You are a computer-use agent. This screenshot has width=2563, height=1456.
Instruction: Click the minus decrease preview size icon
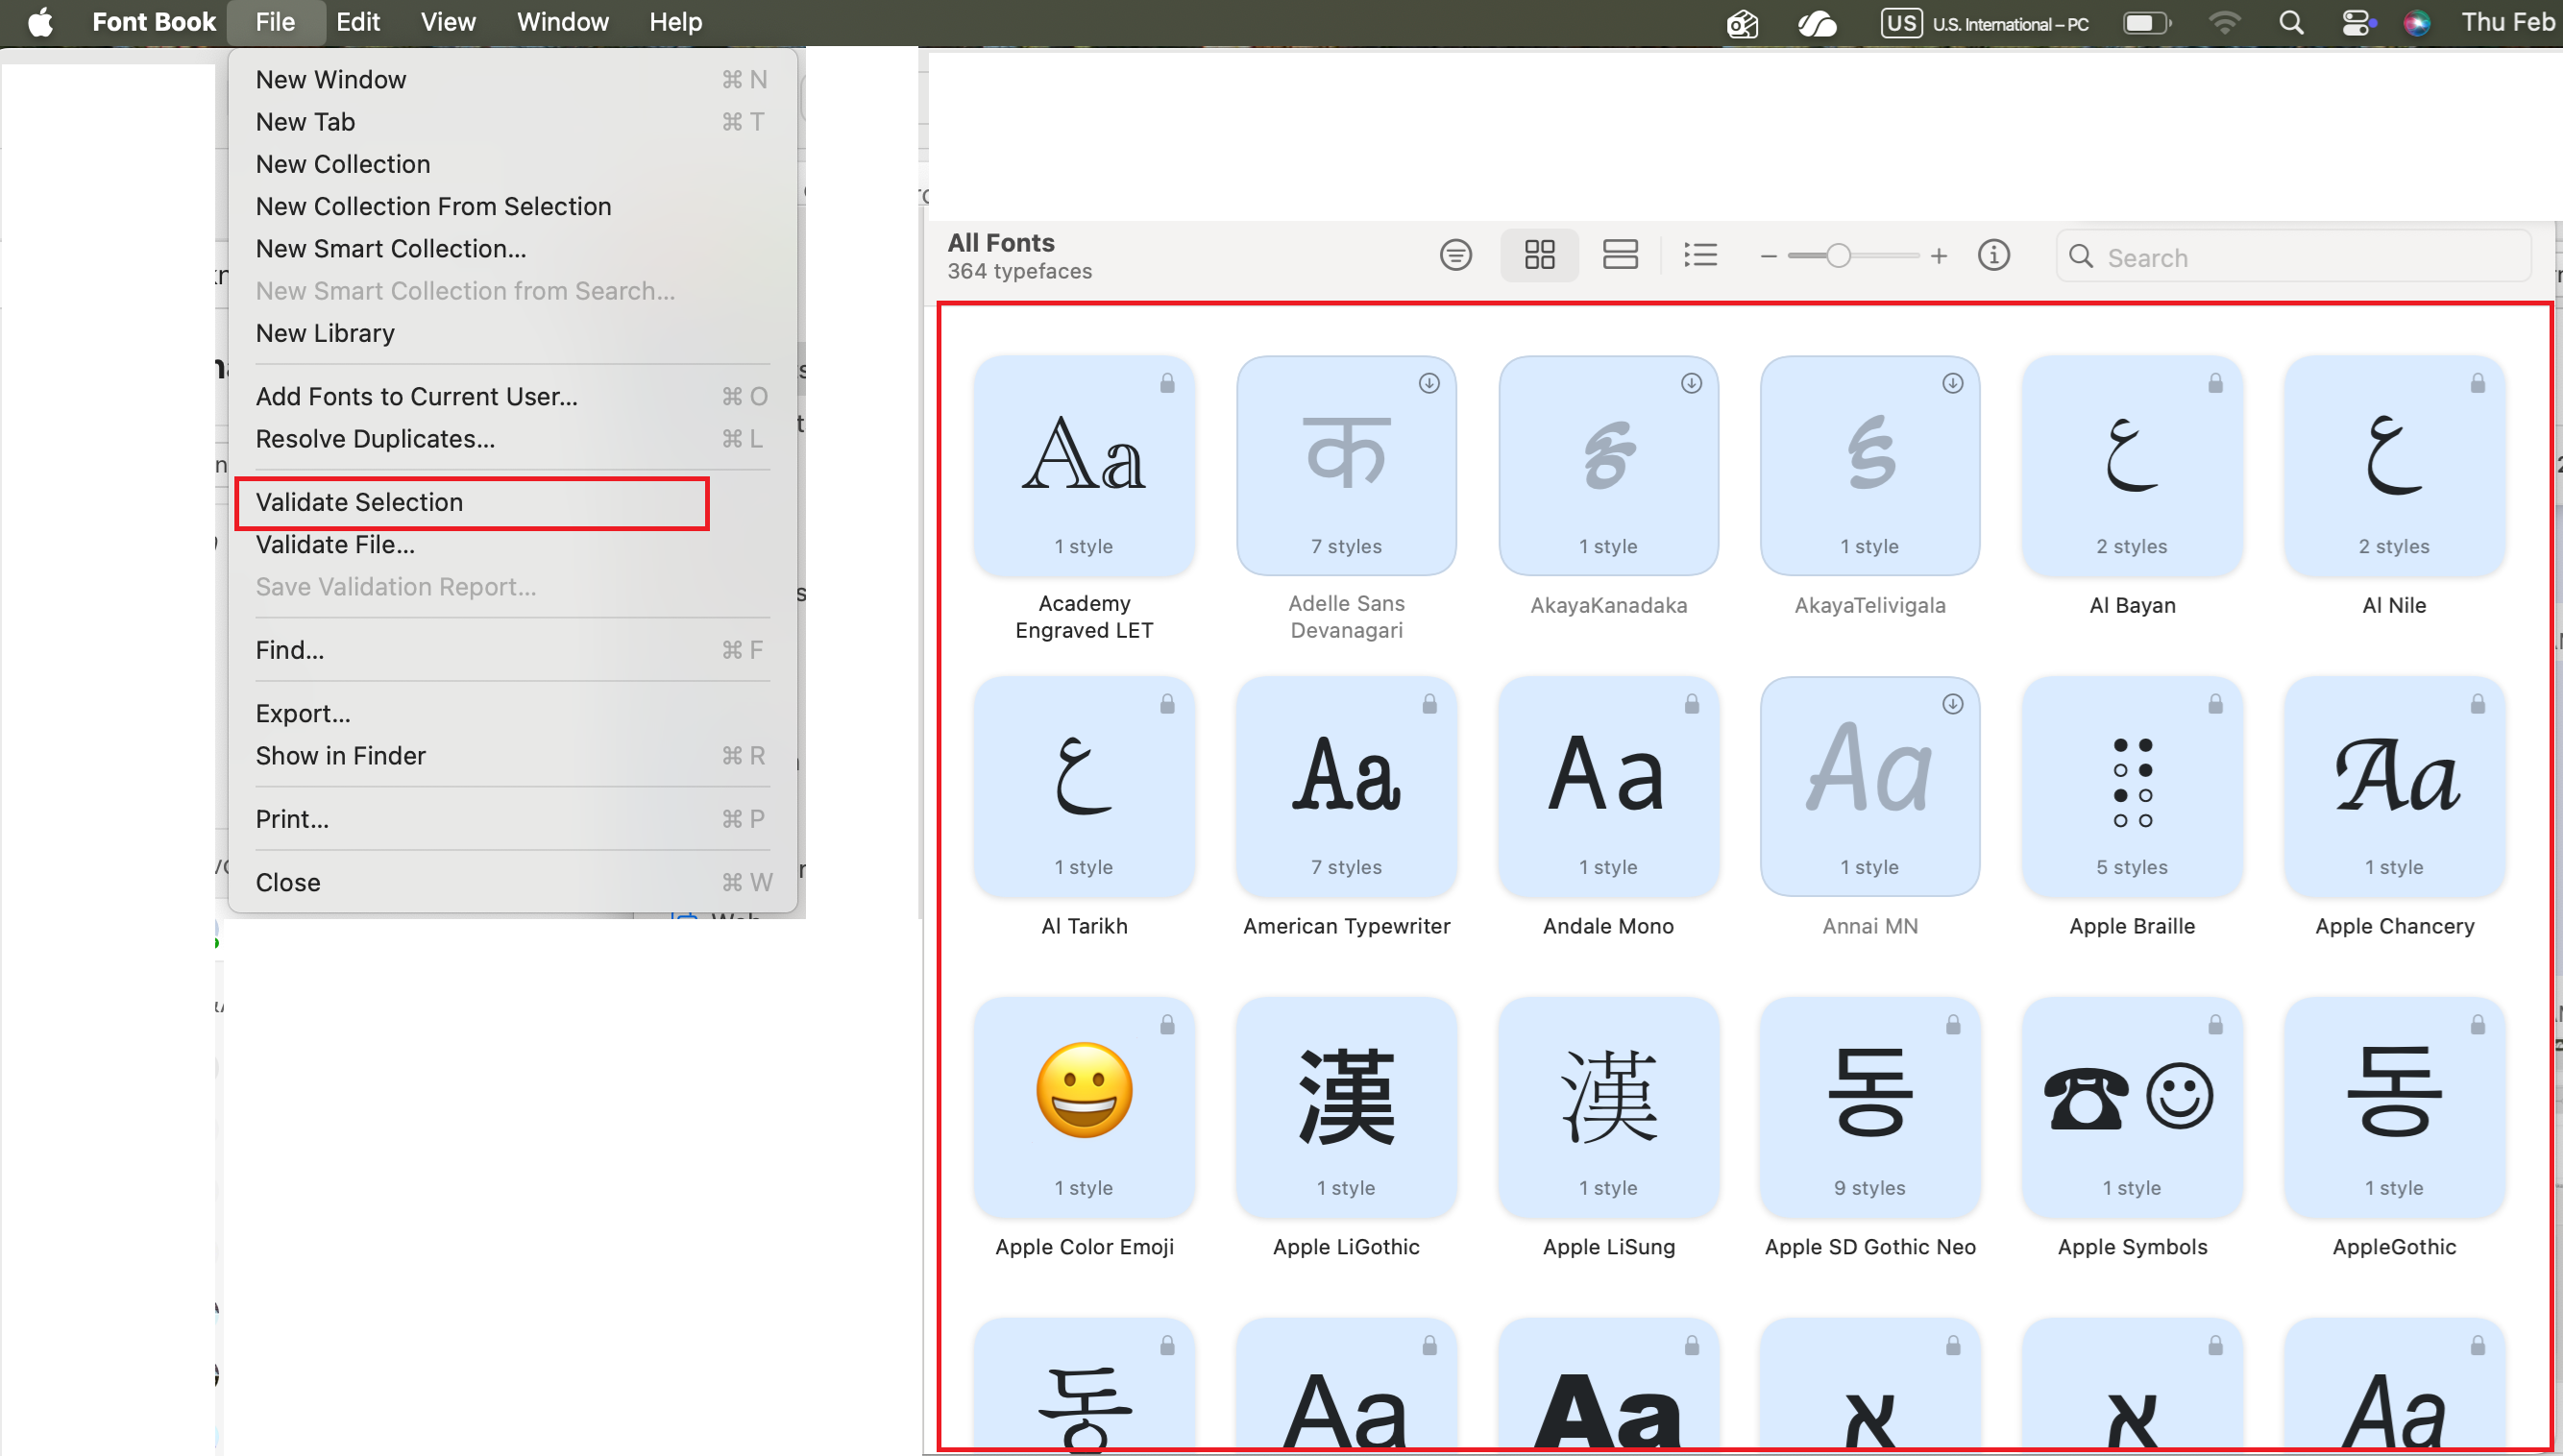1768,257
